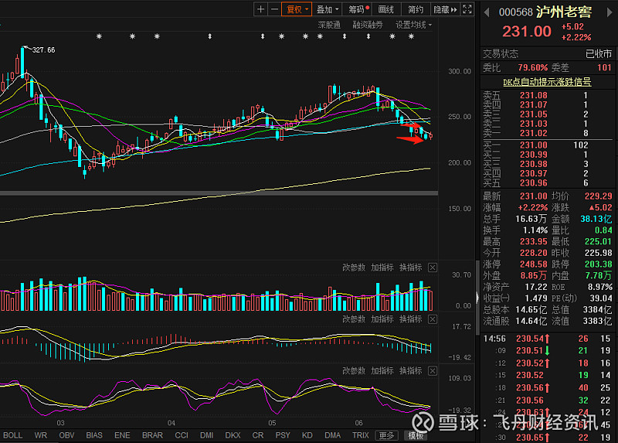This screenshot has height=443, width=618.
Task: Expand the 设置均线 moving average dropdown
Action: [413, 25]
